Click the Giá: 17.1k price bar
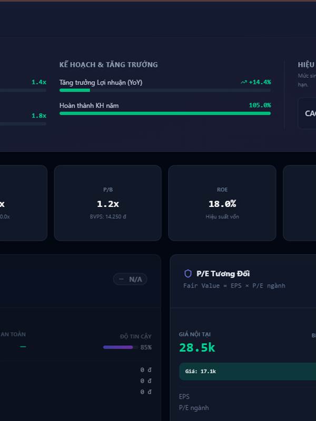This screenshot has width=316, height=421. tap(248, 372)
